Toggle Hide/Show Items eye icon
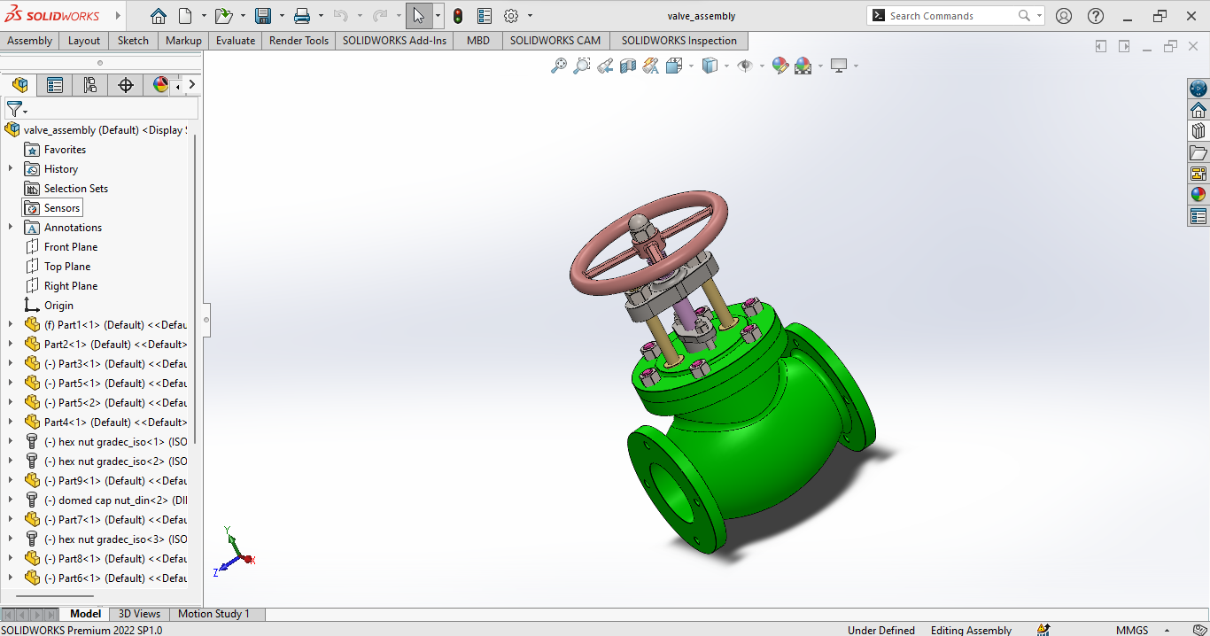Viewport: 1210px width, 636px height. pyautogui.click(x=745, y=66)
